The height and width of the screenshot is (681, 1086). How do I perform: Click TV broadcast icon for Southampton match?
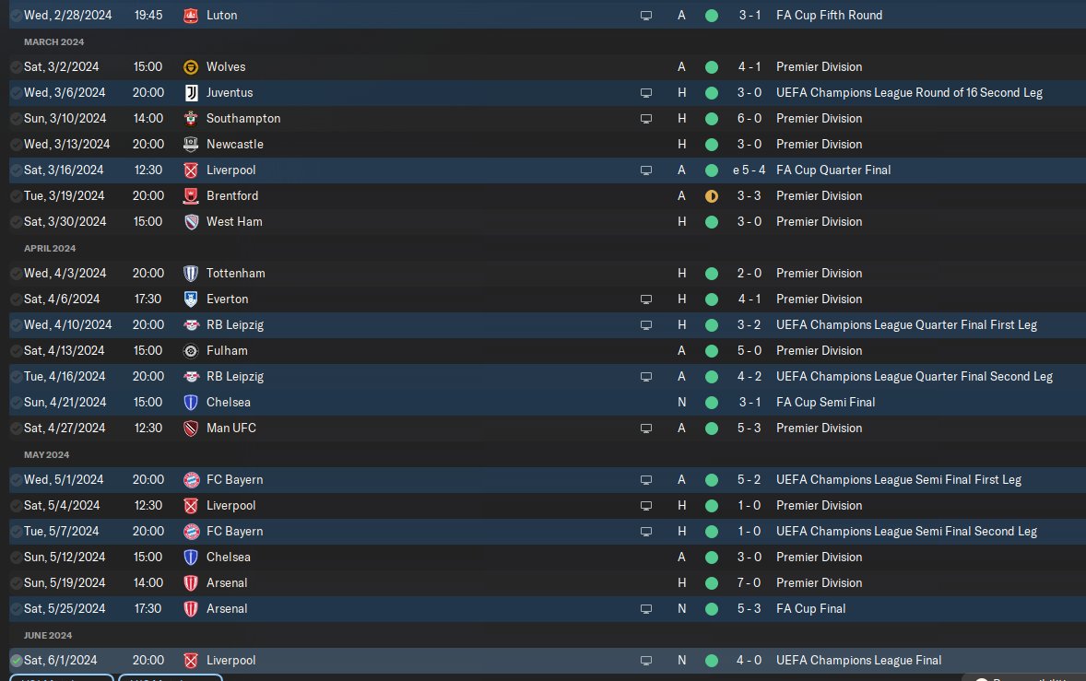click(646, 118)
